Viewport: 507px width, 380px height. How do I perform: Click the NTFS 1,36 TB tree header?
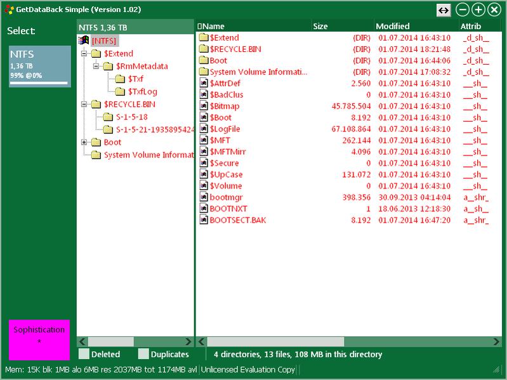(x=135, y=27)
